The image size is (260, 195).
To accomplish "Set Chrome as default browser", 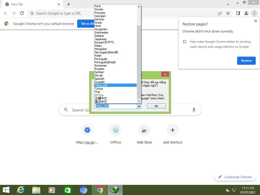I will [x=86, y=24].
